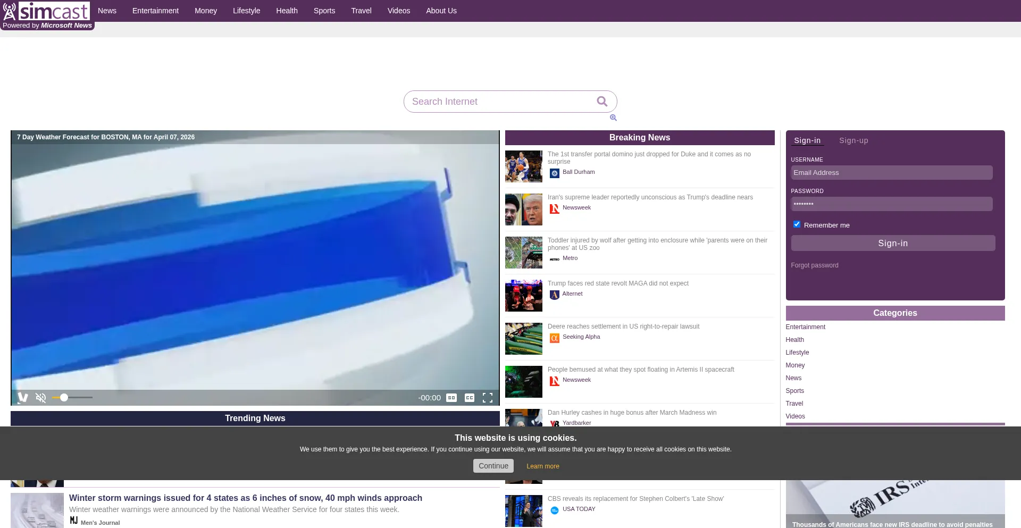Click the Simcast logo
1021x528 pixels.
[46, 11]
